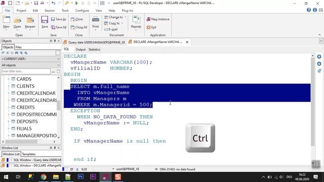Click Refresh icon in Objects panel

pos(3,53)
